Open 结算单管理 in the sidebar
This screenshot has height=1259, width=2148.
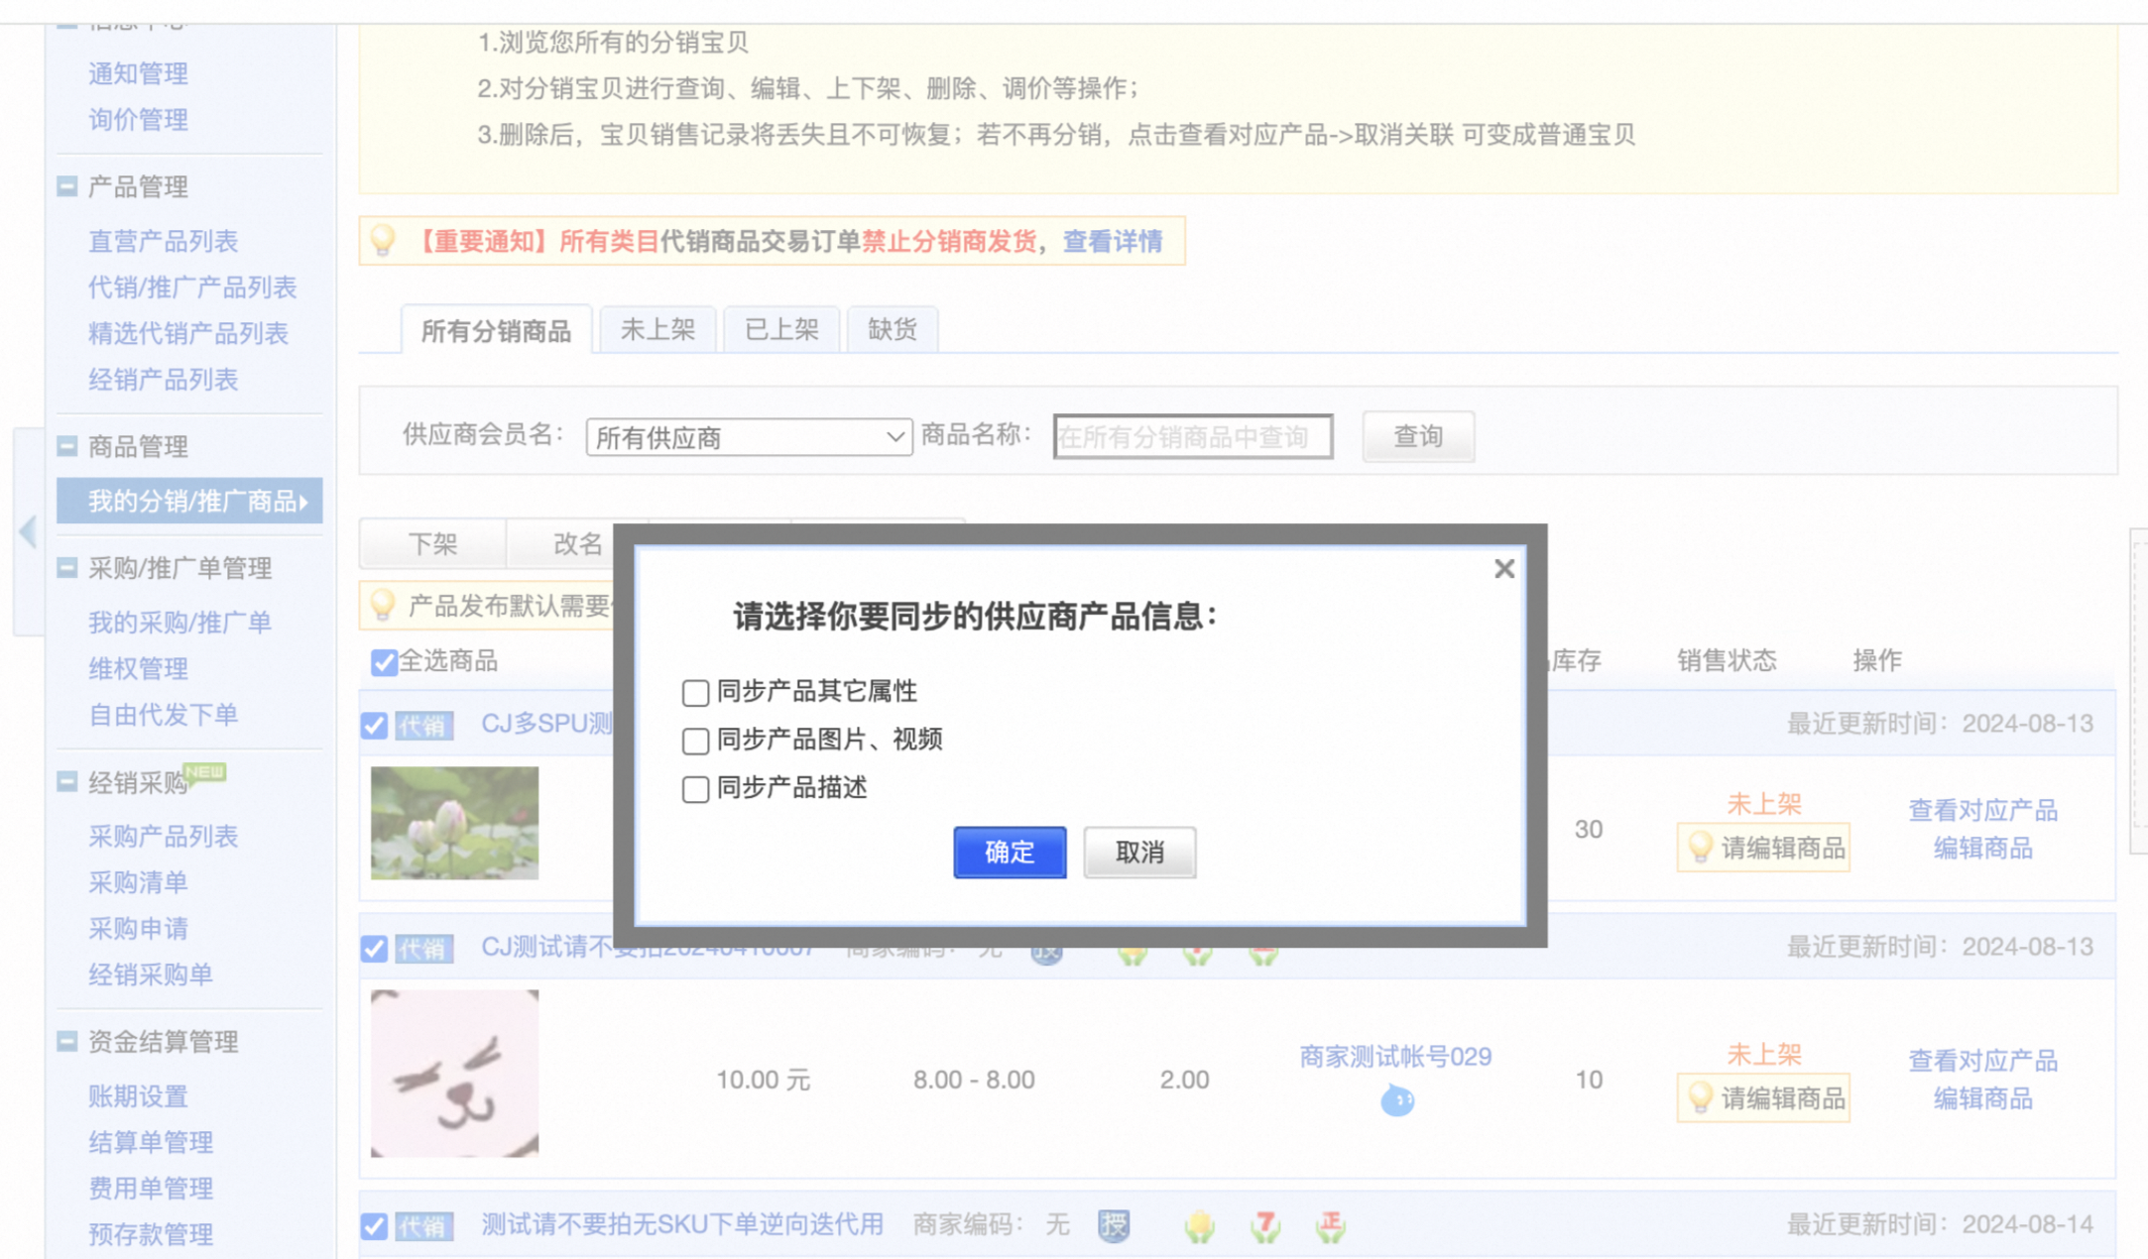coord(151,1142)
